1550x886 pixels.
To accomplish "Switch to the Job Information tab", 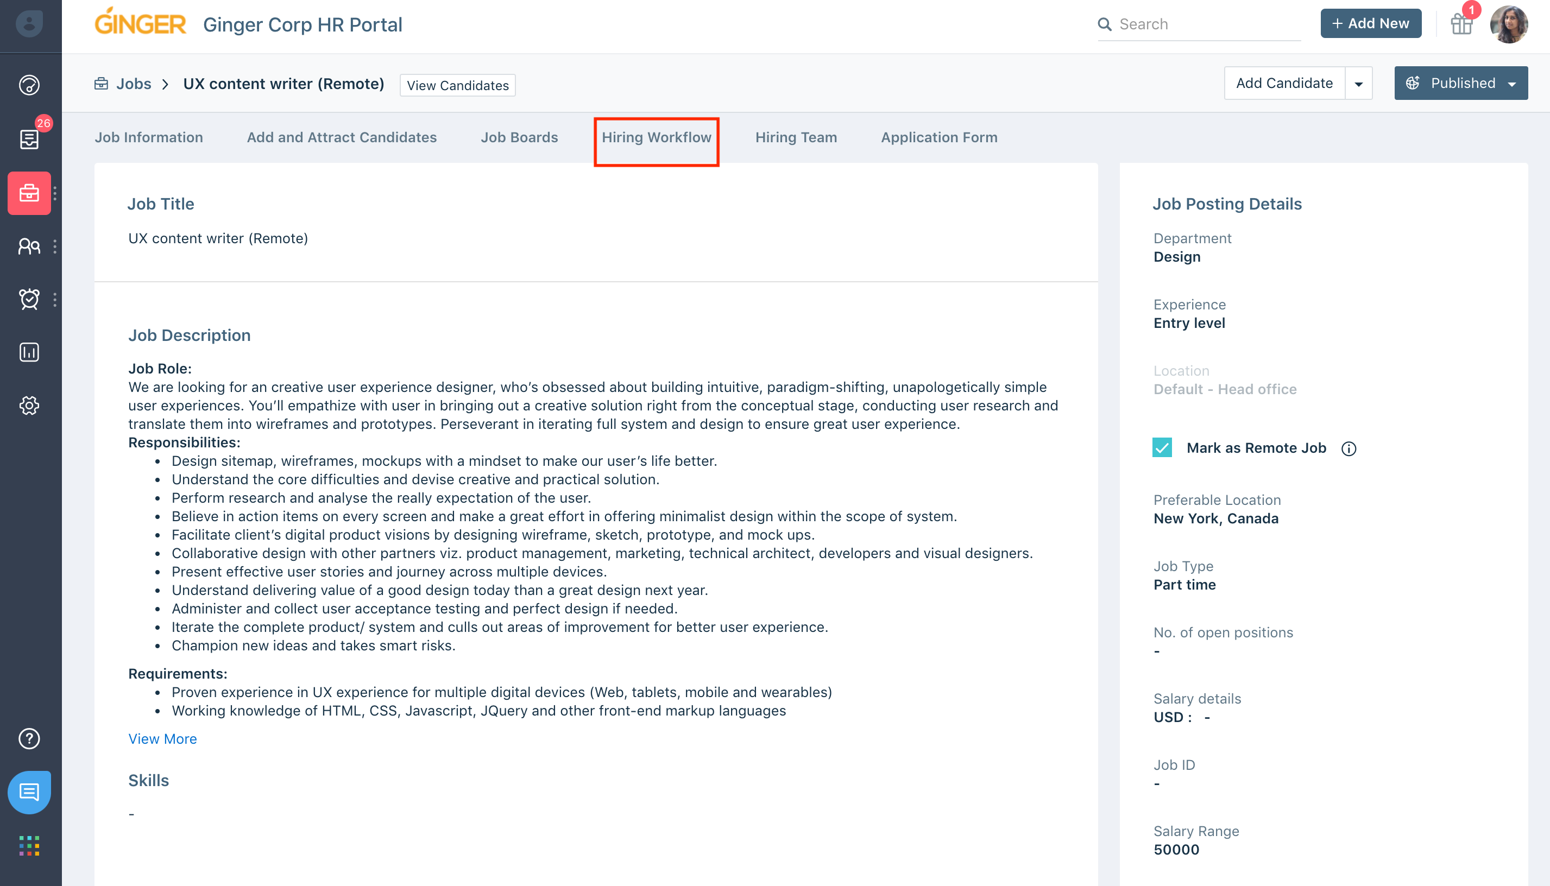I will coord(148,137).
